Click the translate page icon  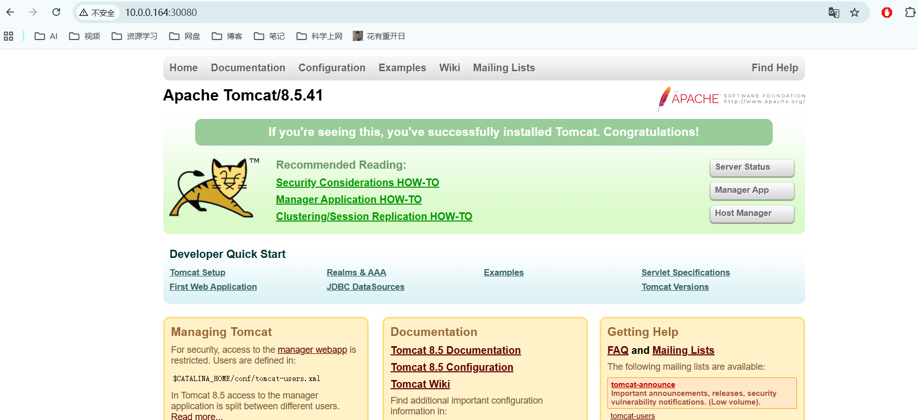[x=834, y=13]
